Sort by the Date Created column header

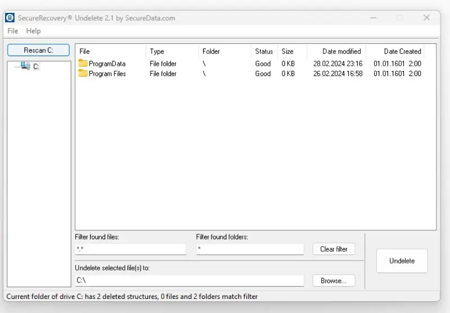coord(395,51)
